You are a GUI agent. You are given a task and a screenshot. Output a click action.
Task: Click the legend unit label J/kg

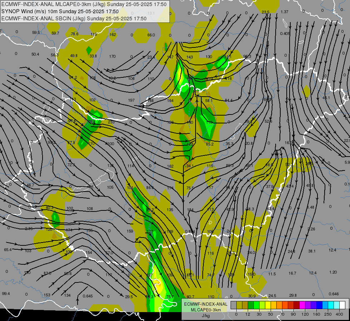click(206, 316)
